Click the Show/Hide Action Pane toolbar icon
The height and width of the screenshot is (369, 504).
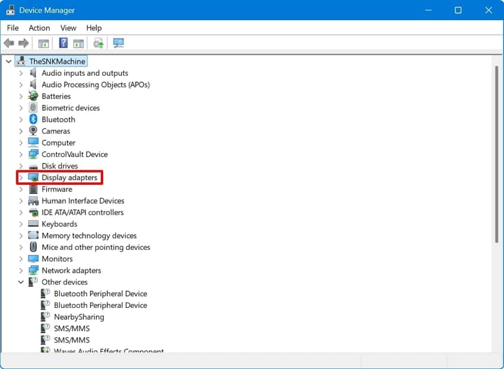tap(79, 43)
